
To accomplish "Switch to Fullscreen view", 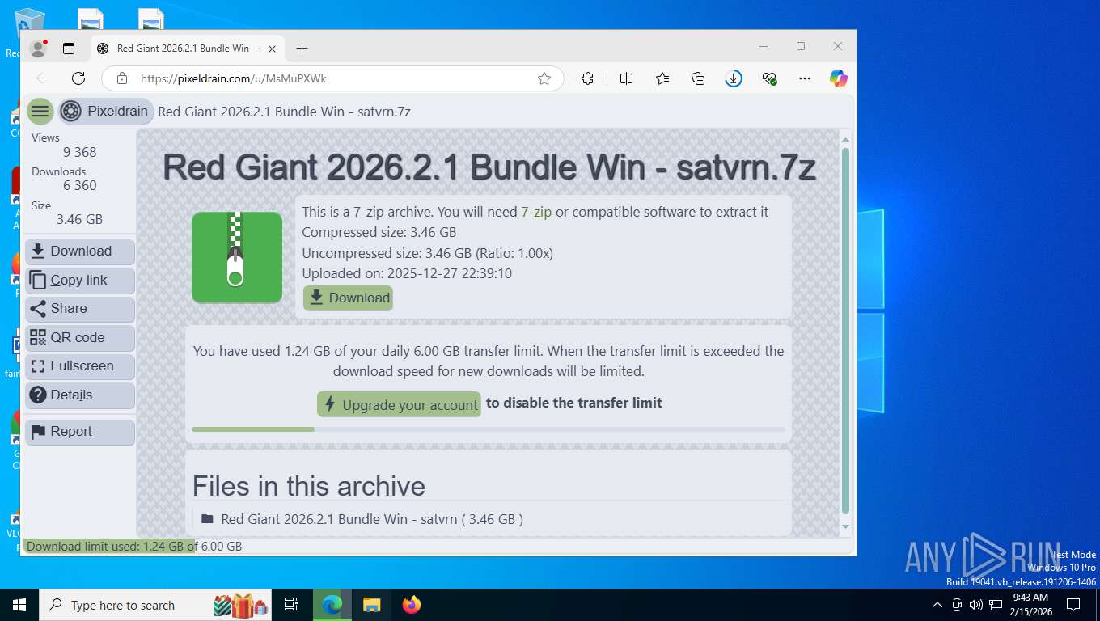I will 80,366.
